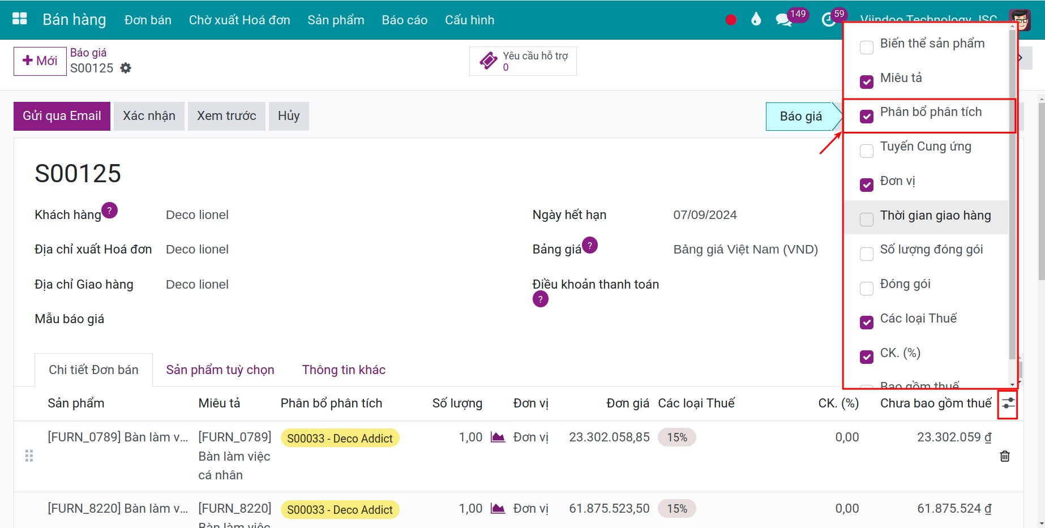Click help icon next to Bảng giá
1045x528 pixels.
click(x=590, y=245)
